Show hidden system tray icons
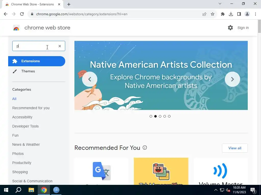Screen dimensions: 261x195 point(216,190)
